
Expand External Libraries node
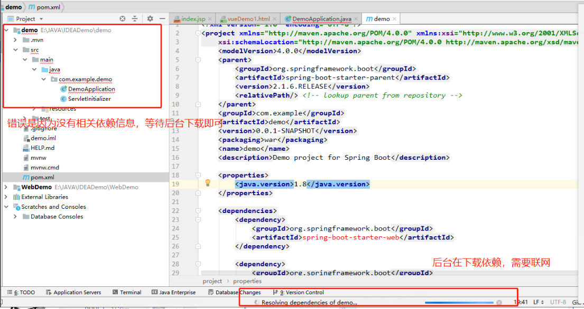[6, 197]
